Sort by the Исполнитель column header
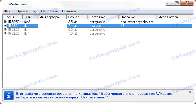 click(175, 17)
